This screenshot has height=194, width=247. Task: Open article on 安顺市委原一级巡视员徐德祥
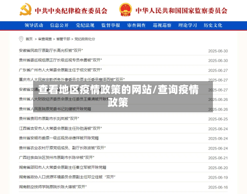59,138
